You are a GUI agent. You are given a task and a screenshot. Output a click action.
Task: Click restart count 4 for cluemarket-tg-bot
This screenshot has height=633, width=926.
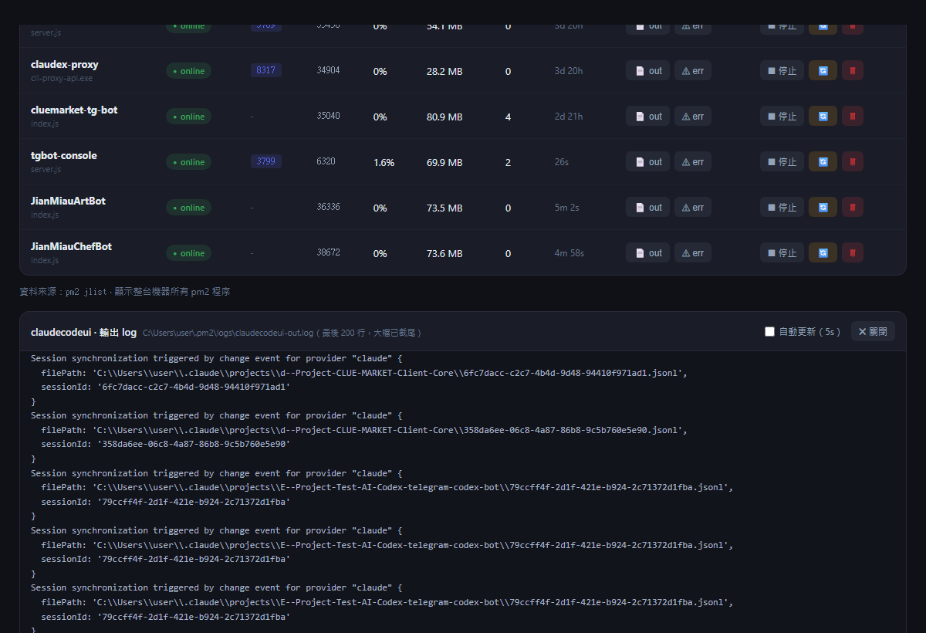(x=508, y=117)
